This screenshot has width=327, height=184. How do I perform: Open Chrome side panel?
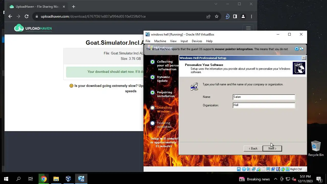[x=235, y=16]
